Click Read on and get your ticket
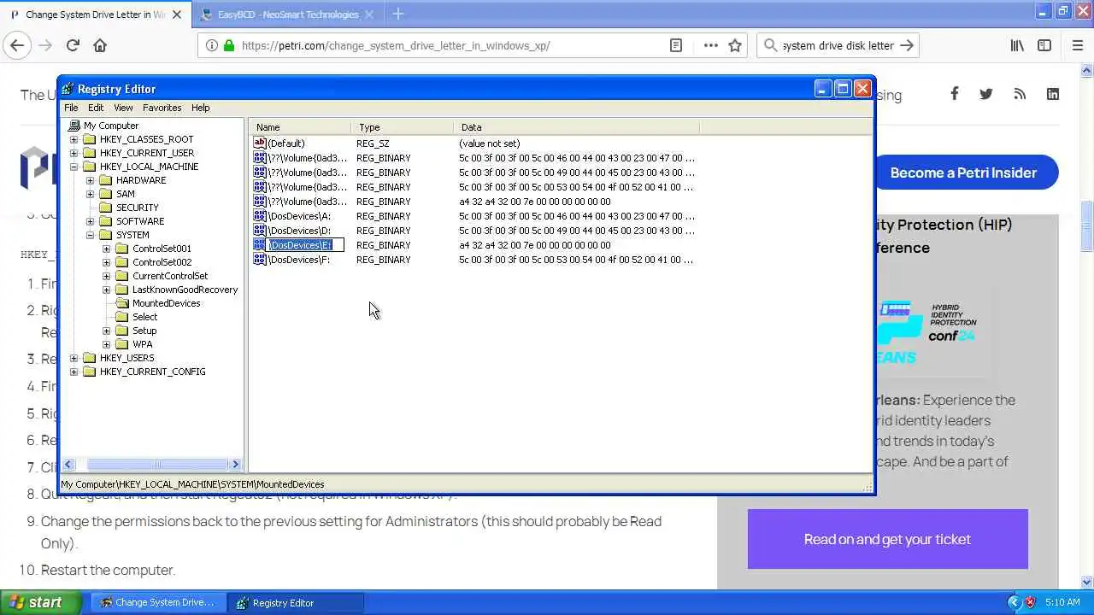1094x615 pixels. point(887,539)
